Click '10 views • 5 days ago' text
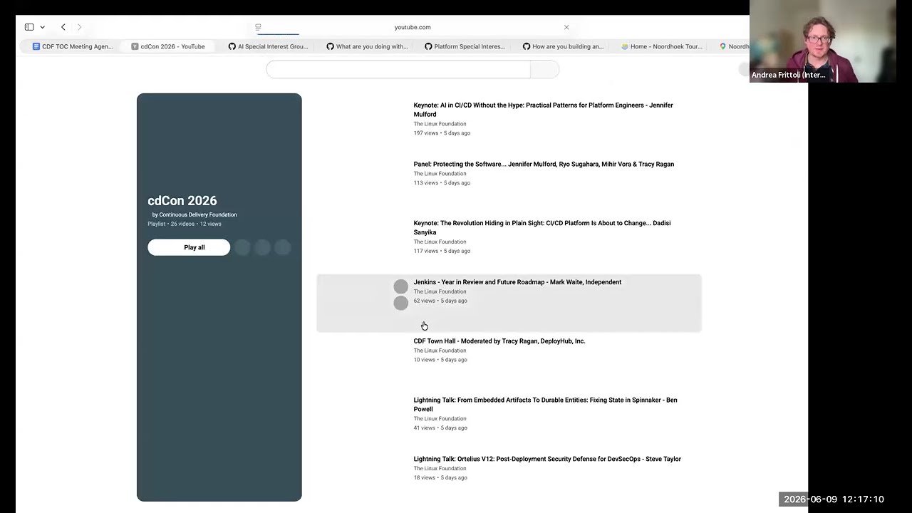The height and width of the screenshot is (513, 912). (x=440, y=360)
